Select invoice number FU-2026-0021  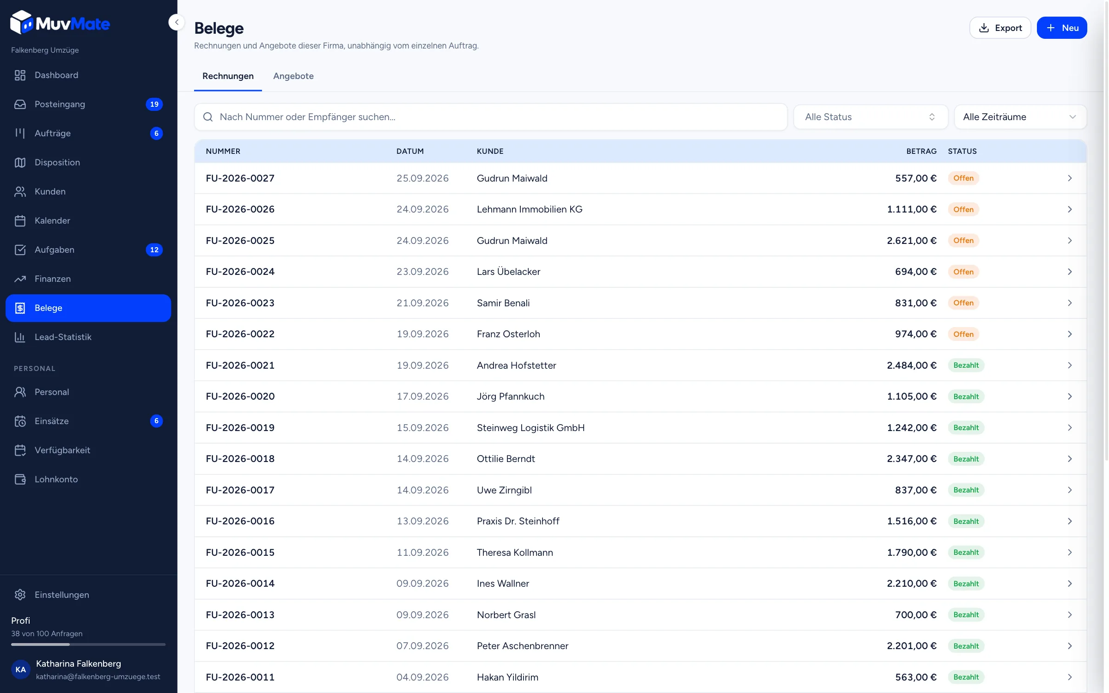point(240,365)
